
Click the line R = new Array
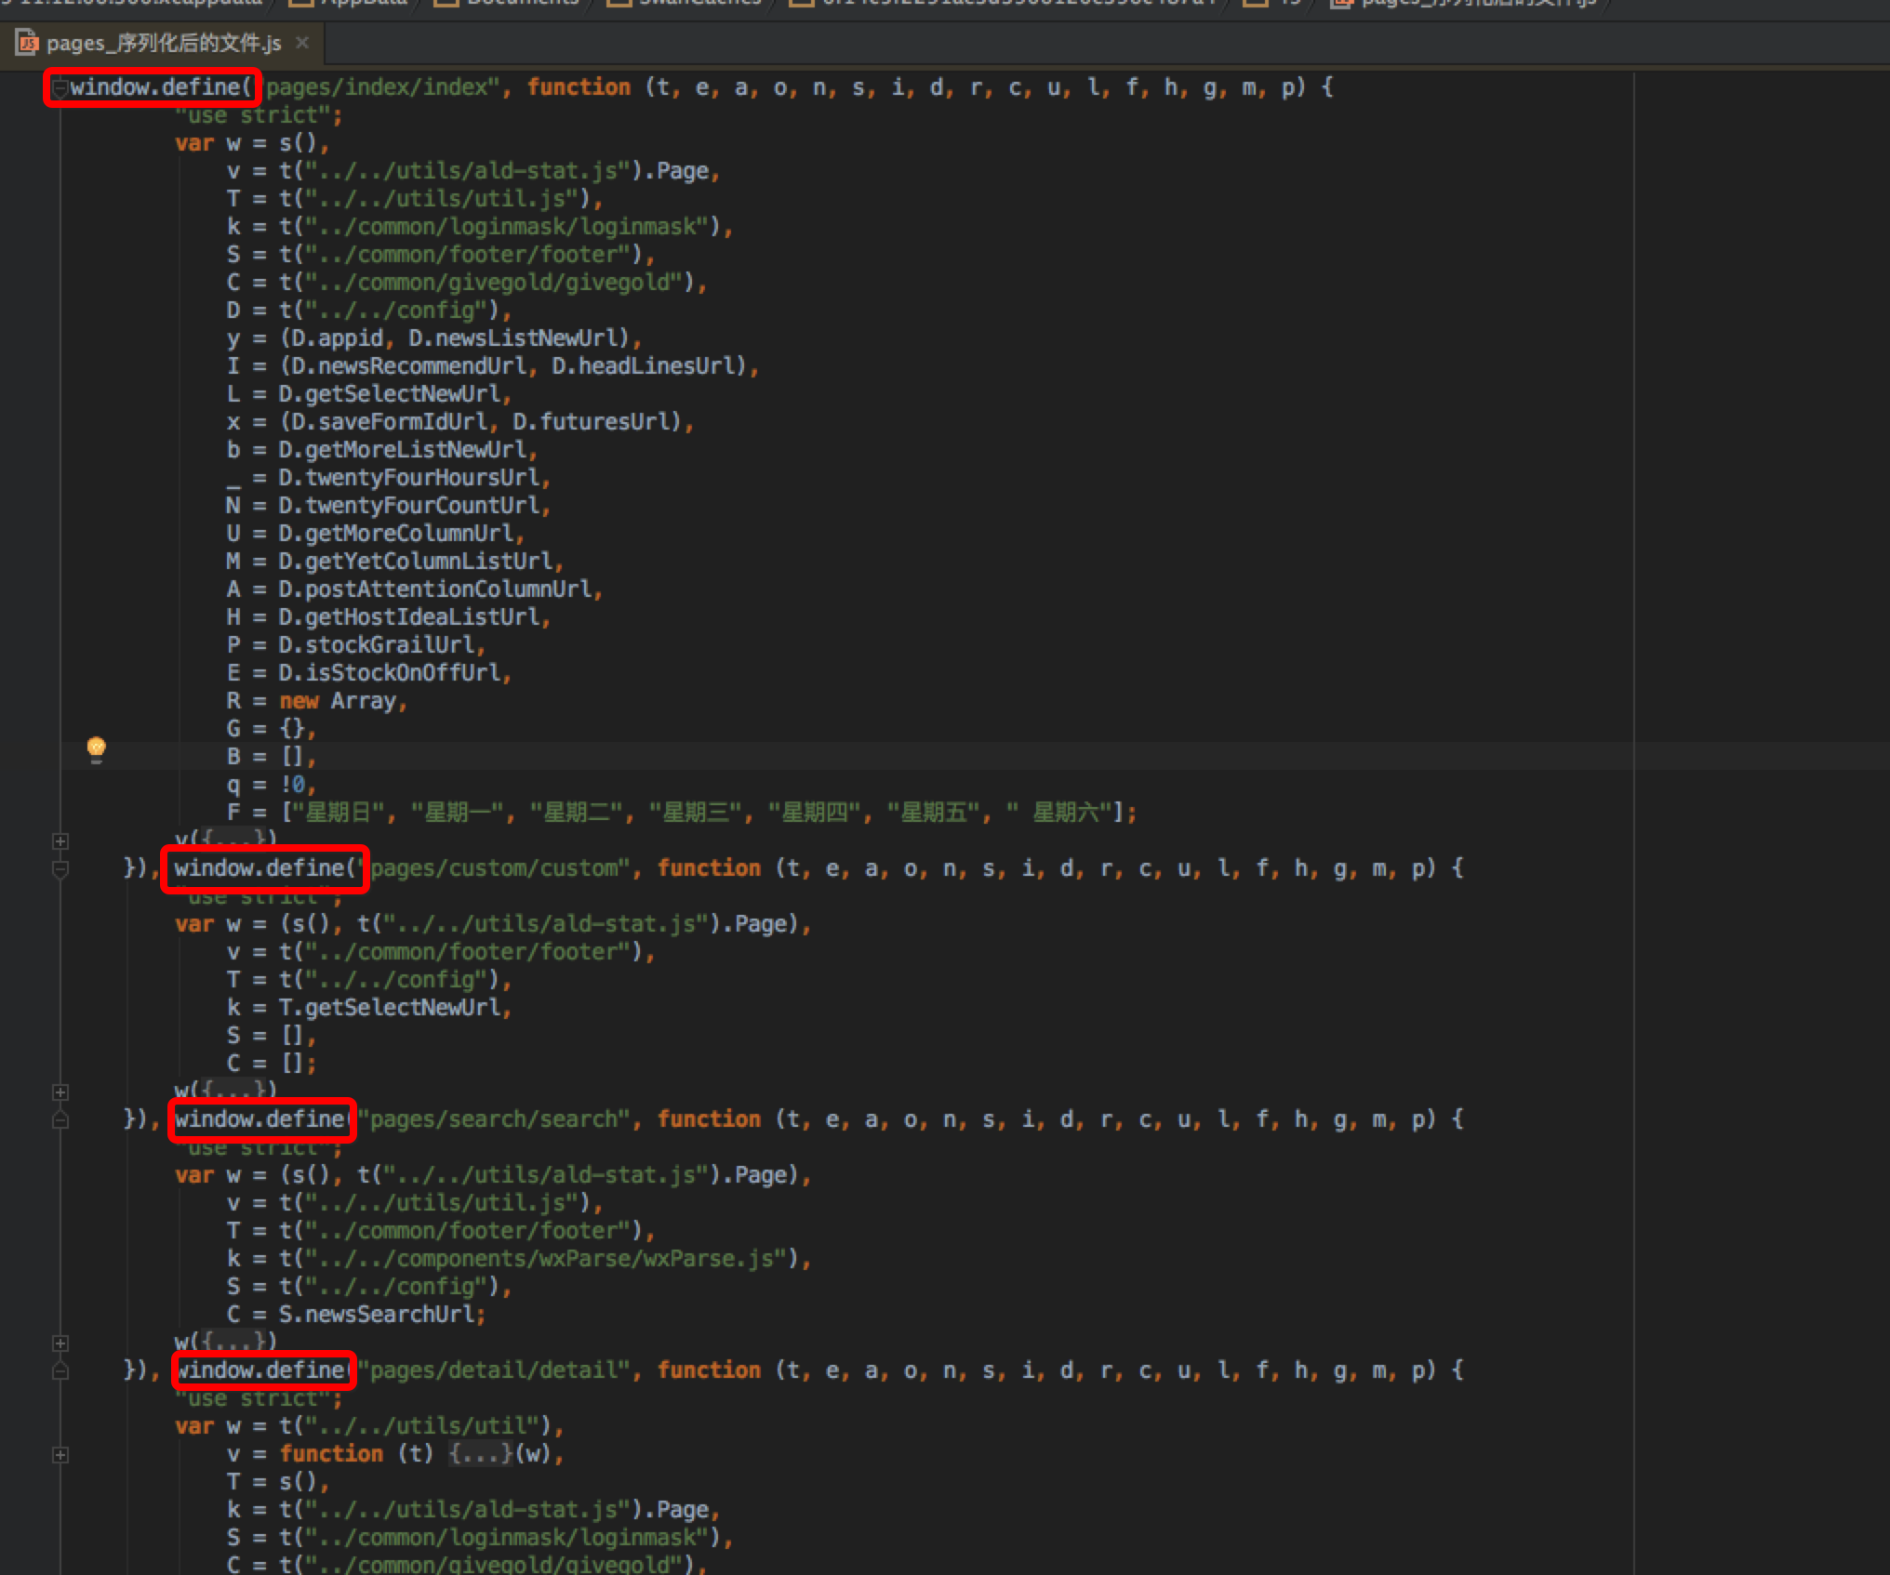(x=316, y=701)
